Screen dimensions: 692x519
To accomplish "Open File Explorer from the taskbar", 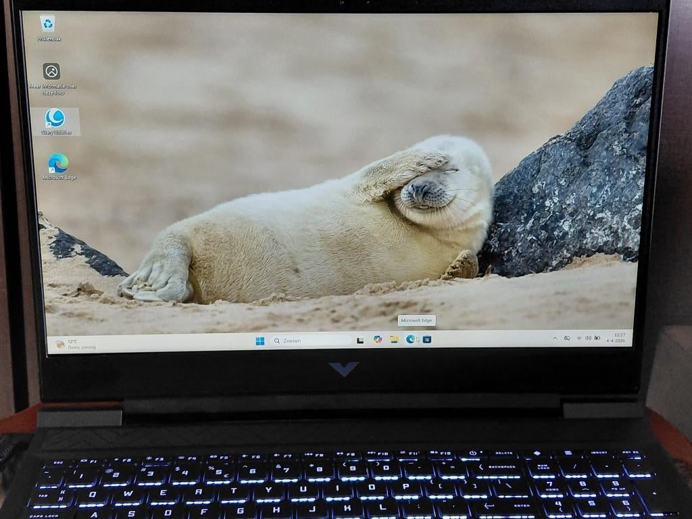I will click(393, 340).
